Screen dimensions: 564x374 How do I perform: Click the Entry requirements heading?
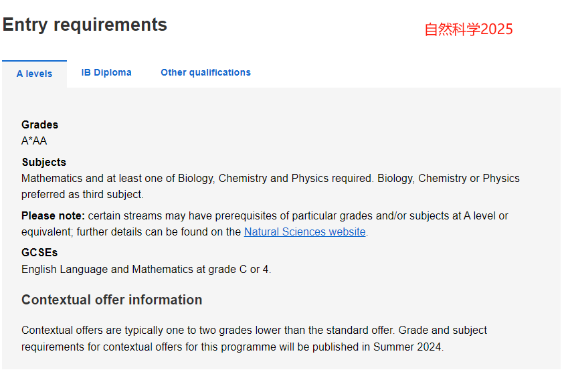(85, 25)
